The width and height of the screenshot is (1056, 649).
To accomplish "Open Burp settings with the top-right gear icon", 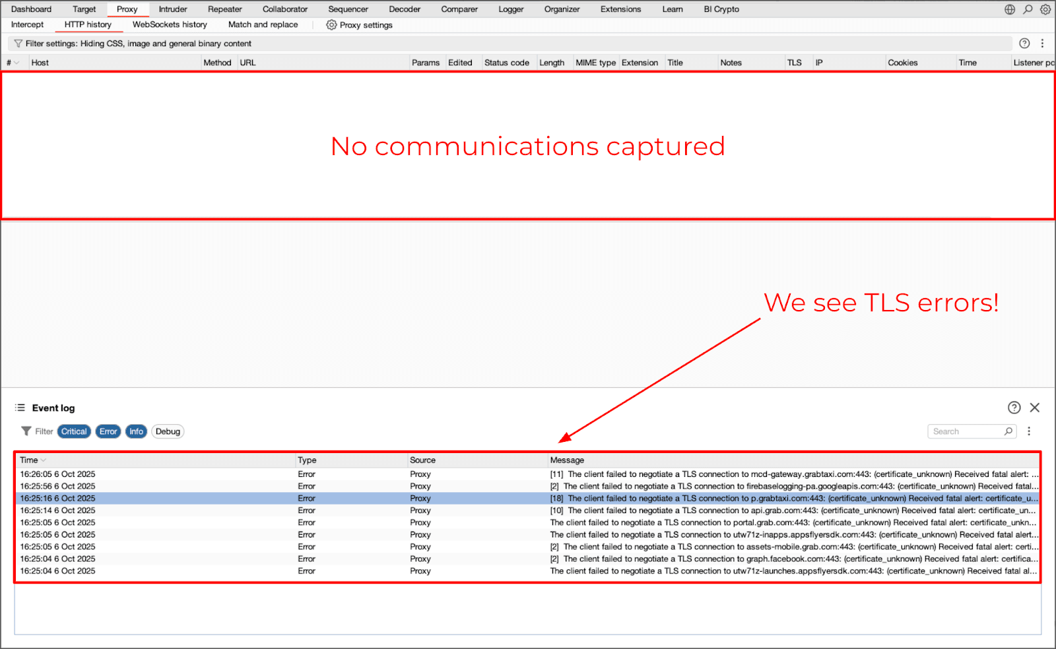I will pyautogui.click(x=1044, y=9).
